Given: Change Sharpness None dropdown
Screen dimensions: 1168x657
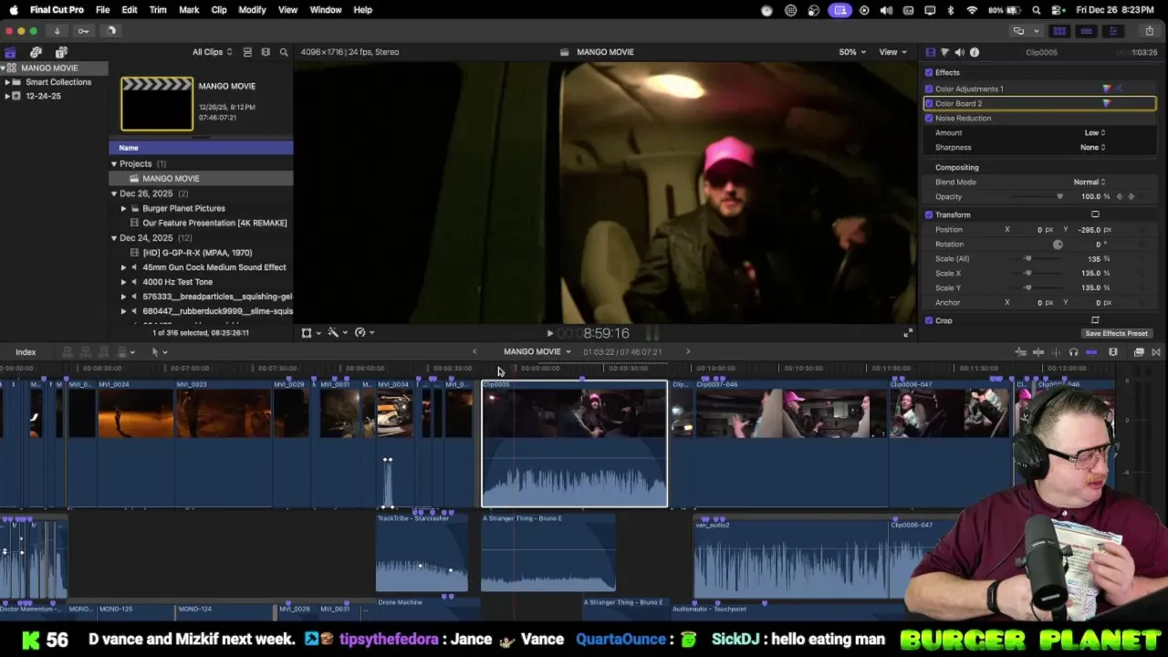Looking at the screenshot, I should [x=1092, y=147].
